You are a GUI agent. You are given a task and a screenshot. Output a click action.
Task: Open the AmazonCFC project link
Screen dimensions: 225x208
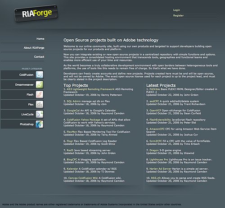pos(157,129)
